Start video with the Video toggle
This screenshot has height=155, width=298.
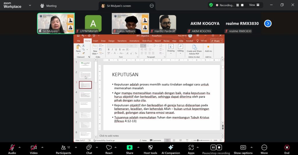coord(34,149)
